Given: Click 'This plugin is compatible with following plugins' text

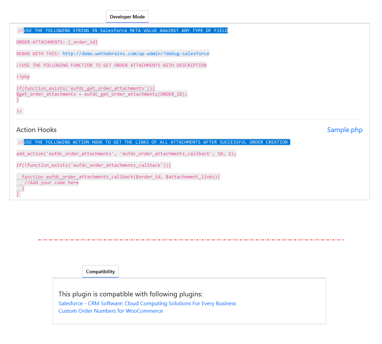Looking at the screenshot, I should click(131, 294).
